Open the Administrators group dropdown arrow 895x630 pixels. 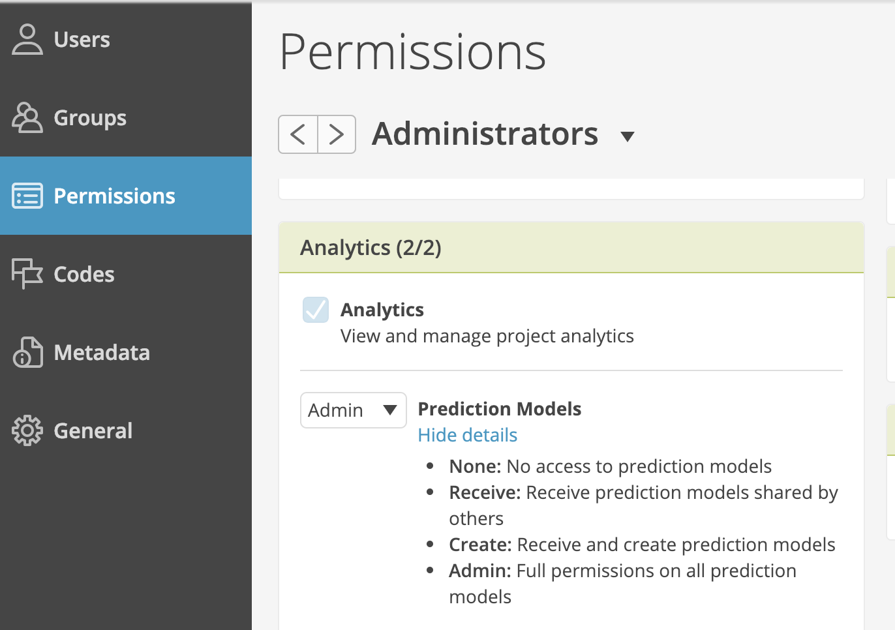coord(628,136)
